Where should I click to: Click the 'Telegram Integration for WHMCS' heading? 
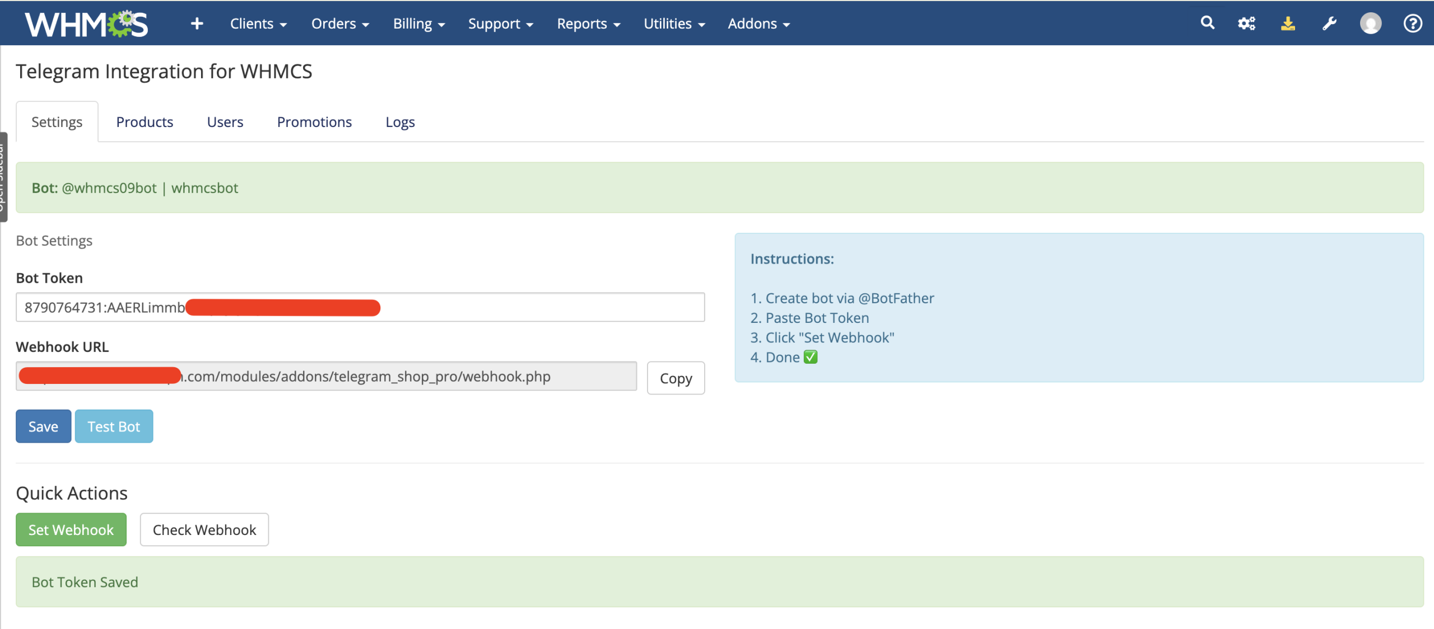(x=164, y=72)
